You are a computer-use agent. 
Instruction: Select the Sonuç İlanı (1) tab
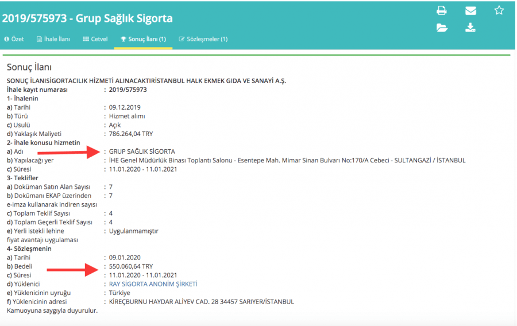(x=144, y=39)
